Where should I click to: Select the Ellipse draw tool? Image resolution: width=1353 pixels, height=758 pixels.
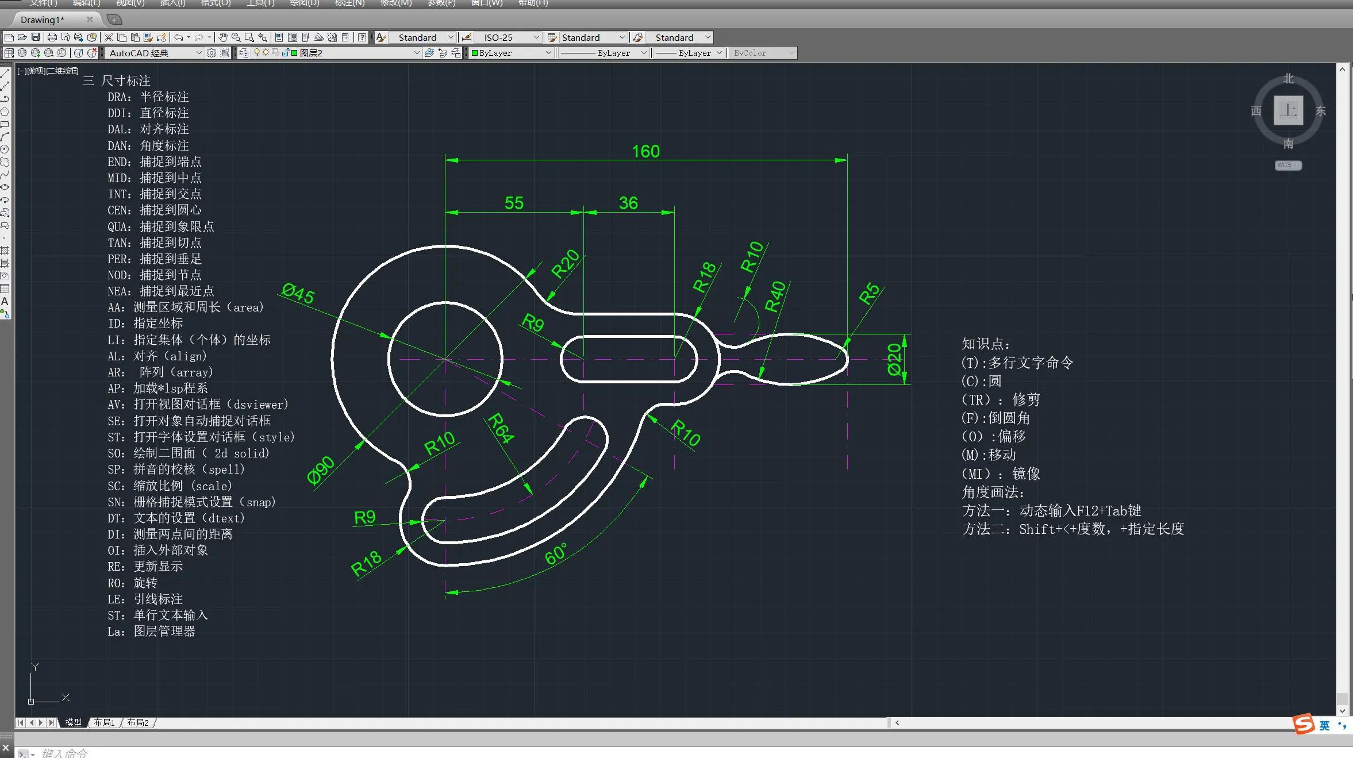(5, 187)
